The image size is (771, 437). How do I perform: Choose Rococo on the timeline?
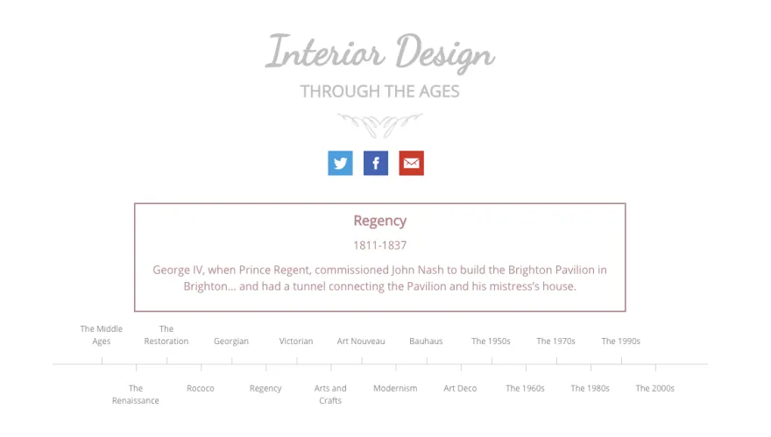pos(201,388)
